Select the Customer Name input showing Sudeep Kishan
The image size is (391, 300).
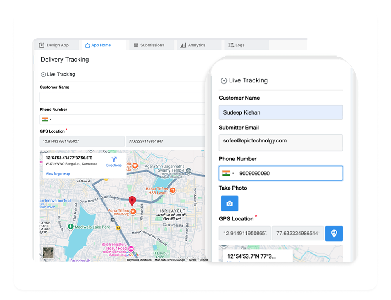[x=281, y=112]
